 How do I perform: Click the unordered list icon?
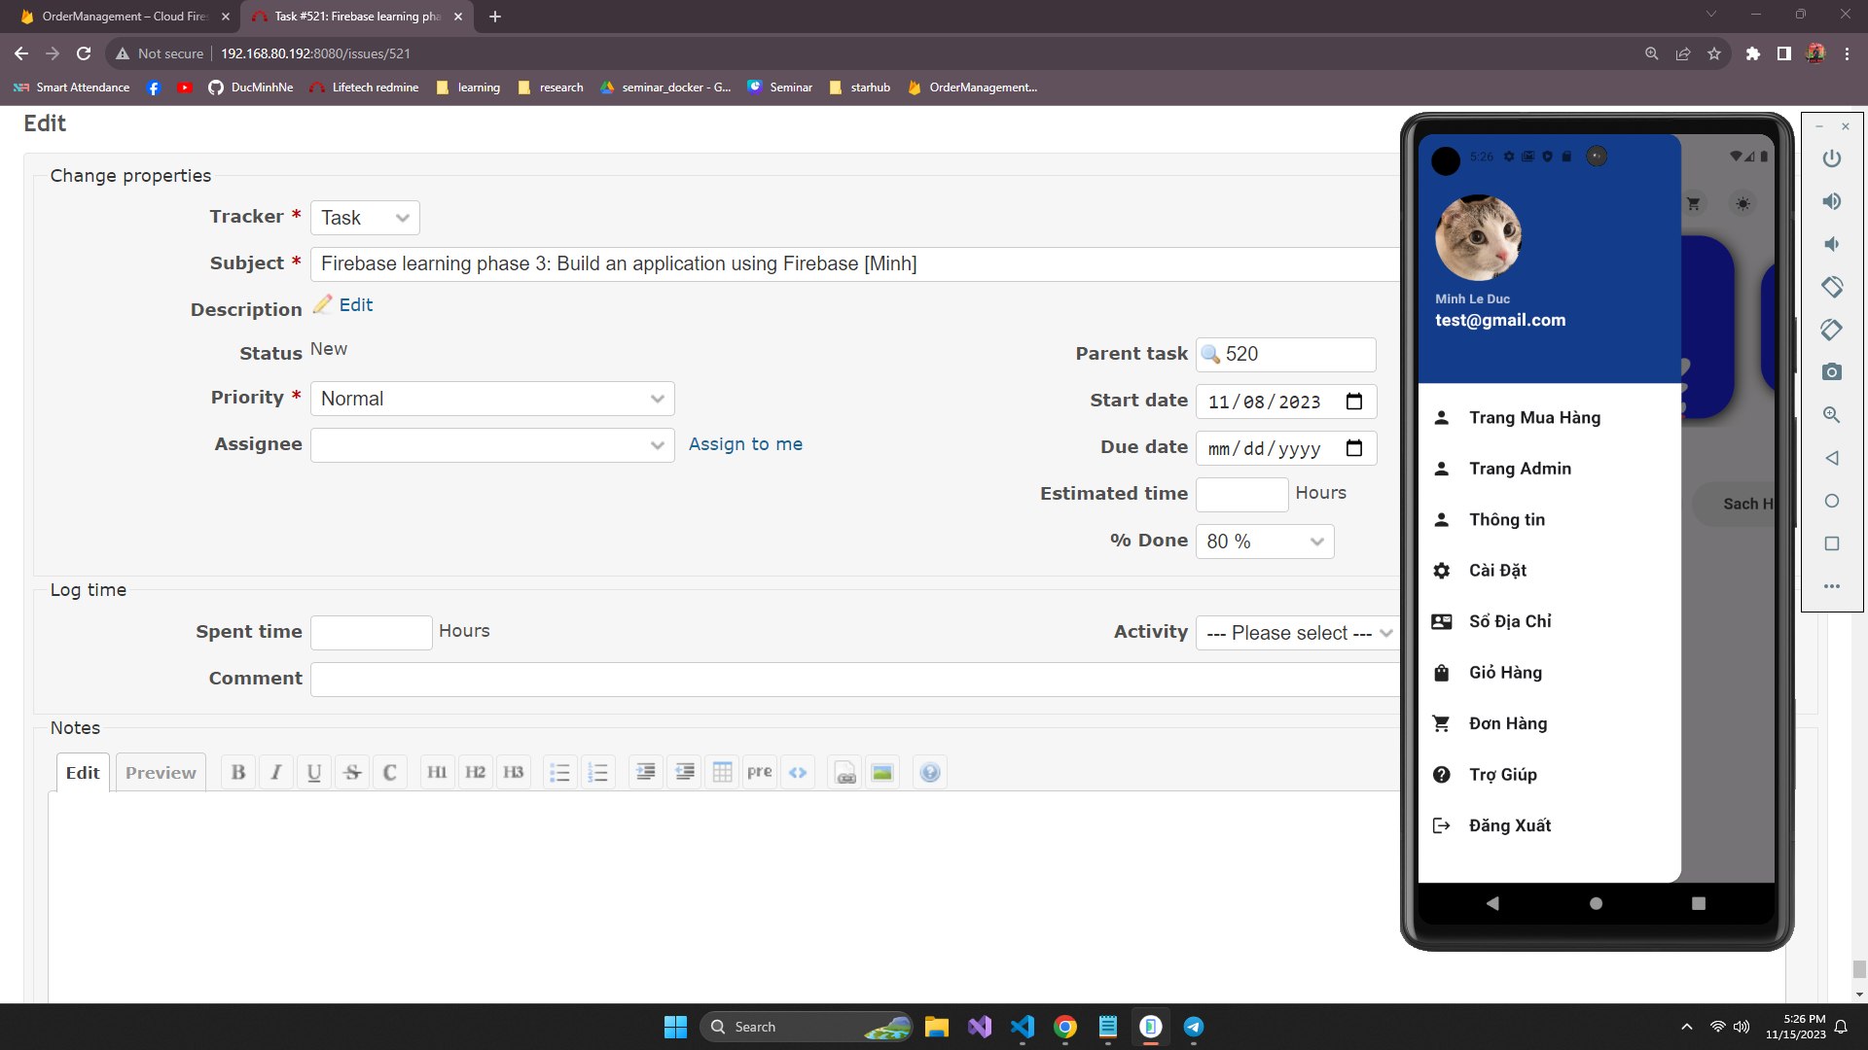(x=559, y=772)
